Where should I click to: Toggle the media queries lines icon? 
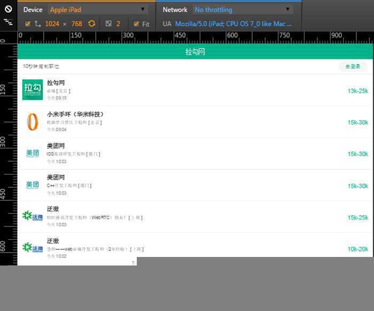coord(9,22)
